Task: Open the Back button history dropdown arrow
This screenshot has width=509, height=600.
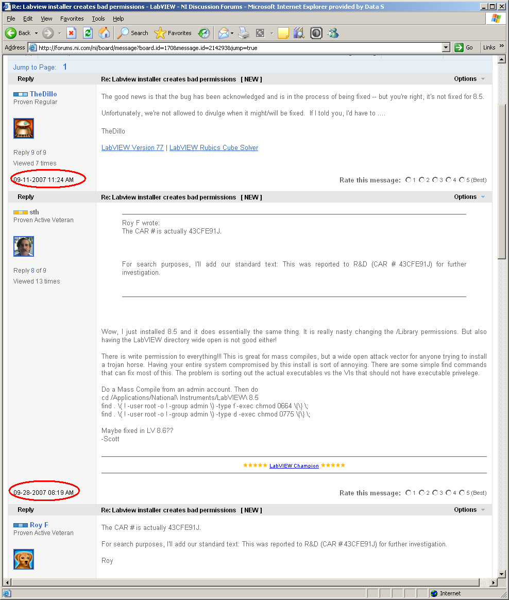Action: [37, 34]
